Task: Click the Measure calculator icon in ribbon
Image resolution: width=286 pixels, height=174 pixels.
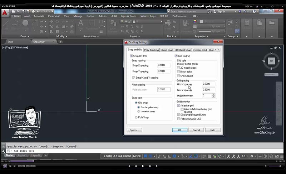Action: point(247,23)
